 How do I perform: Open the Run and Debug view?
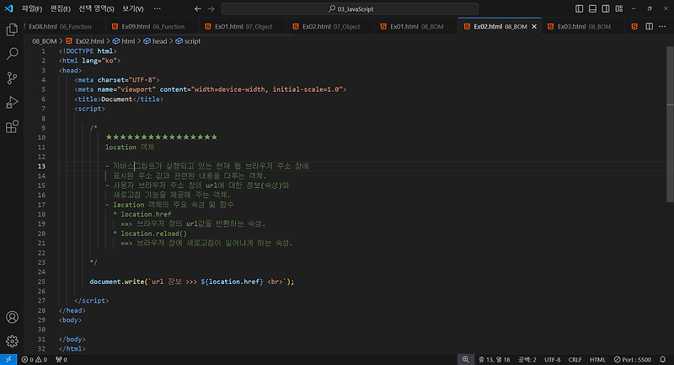[x=12, y=102]
